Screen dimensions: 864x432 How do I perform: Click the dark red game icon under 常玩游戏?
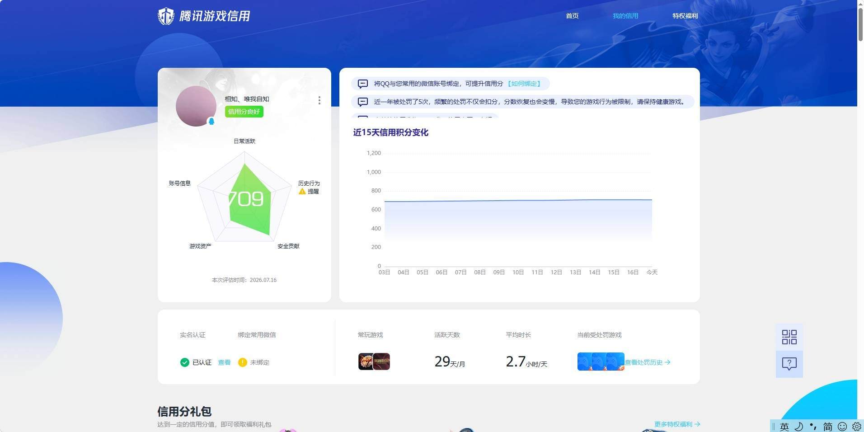pos(381,362)
